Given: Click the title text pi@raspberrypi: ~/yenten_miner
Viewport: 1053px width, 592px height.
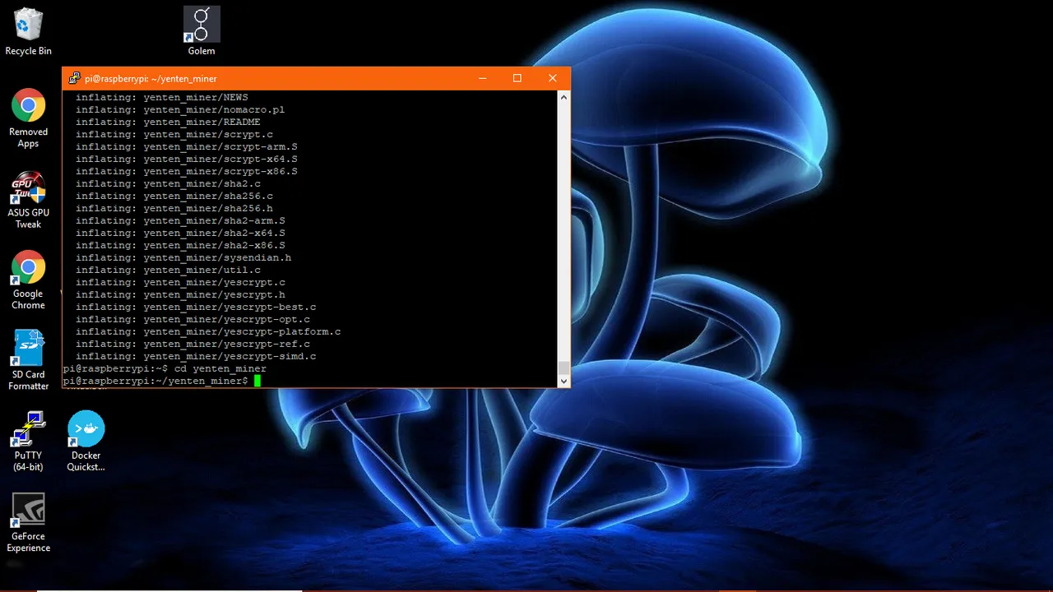Looking at the screenshot, I should (x=151, y=79).
